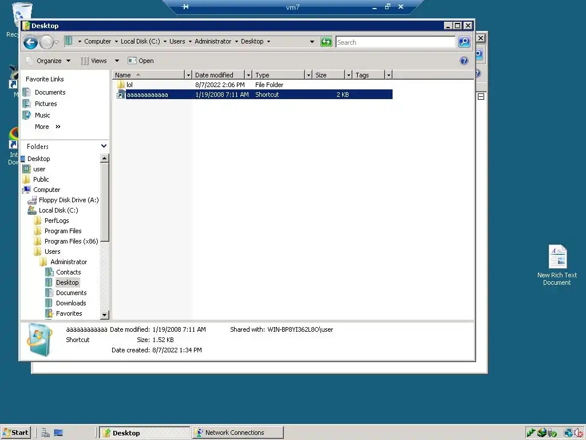Click into the Search input field

click(395, 42)
